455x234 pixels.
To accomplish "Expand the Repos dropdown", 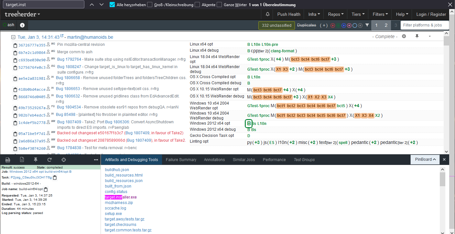I will [x=336, y=14].
